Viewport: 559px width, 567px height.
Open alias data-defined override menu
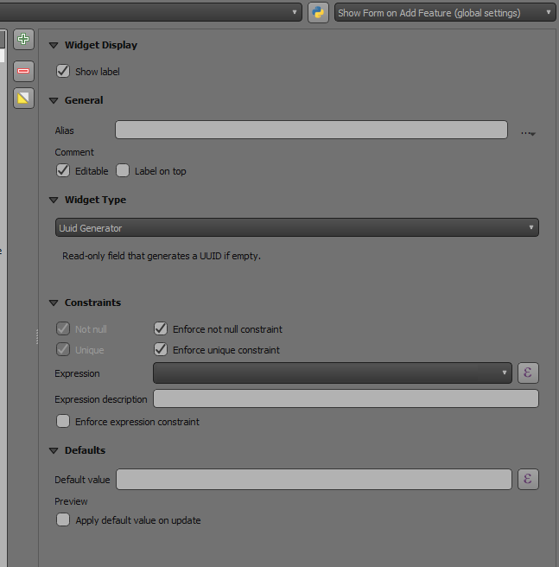point(528,133)
